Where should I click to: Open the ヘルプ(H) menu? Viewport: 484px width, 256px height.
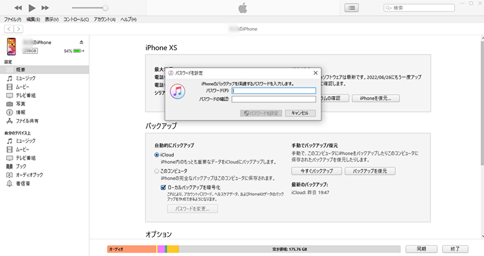tap(128, 19)
